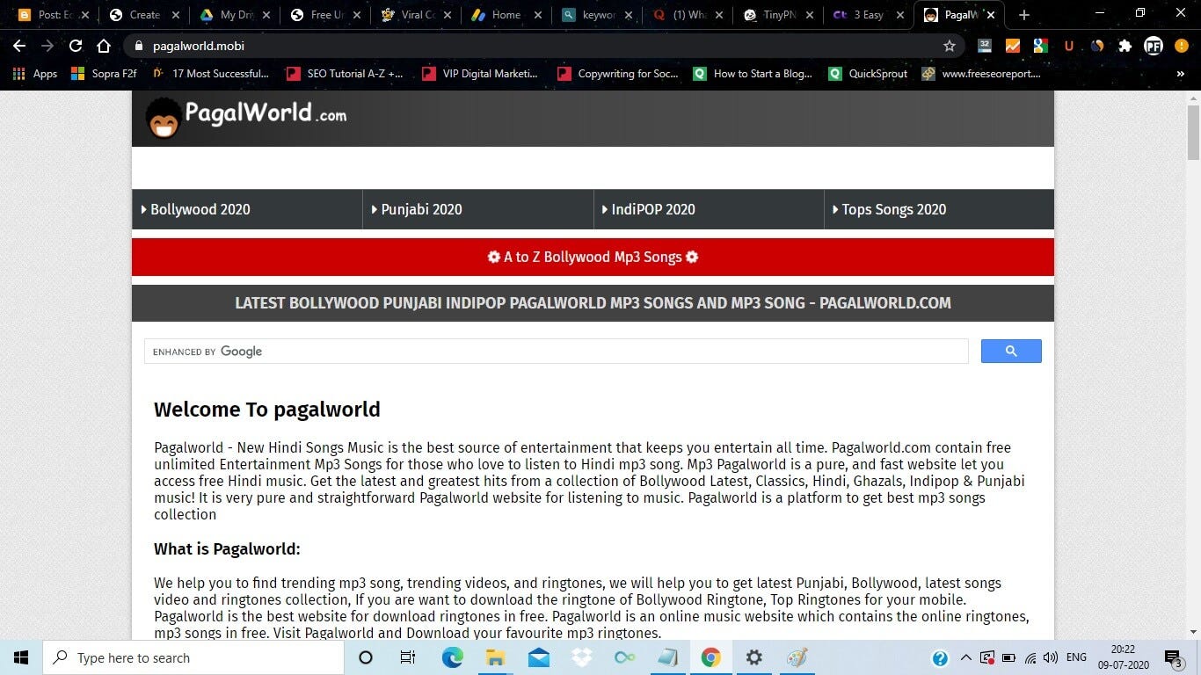Open the Tops Songs 2020 category
Viewport: 1201px width, 675px height.
939,209
